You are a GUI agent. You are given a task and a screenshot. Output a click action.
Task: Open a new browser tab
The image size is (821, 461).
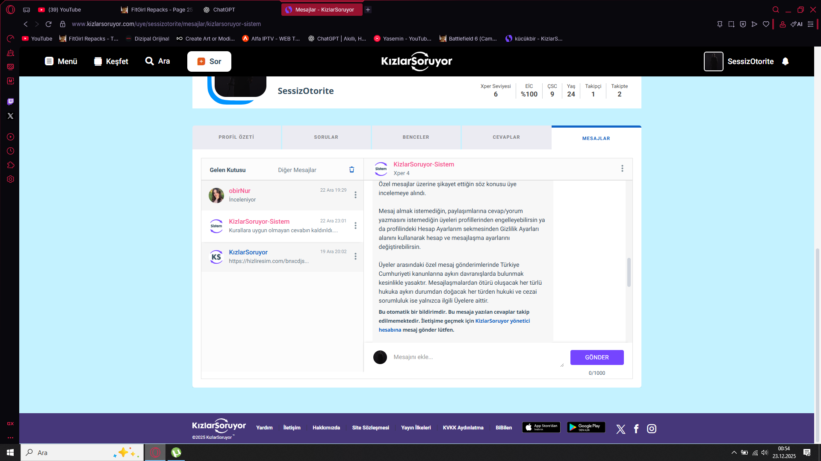[x=368, y=9]
